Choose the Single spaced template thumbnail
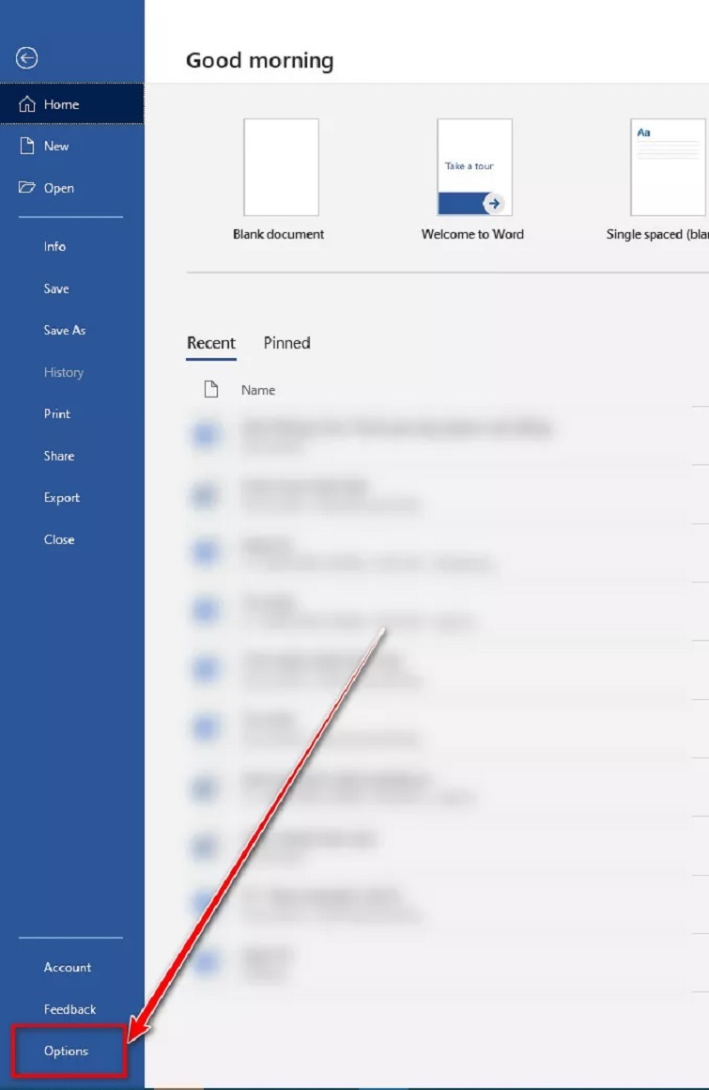The height and width of the screenshot is (1090, 709). point(668,167)
